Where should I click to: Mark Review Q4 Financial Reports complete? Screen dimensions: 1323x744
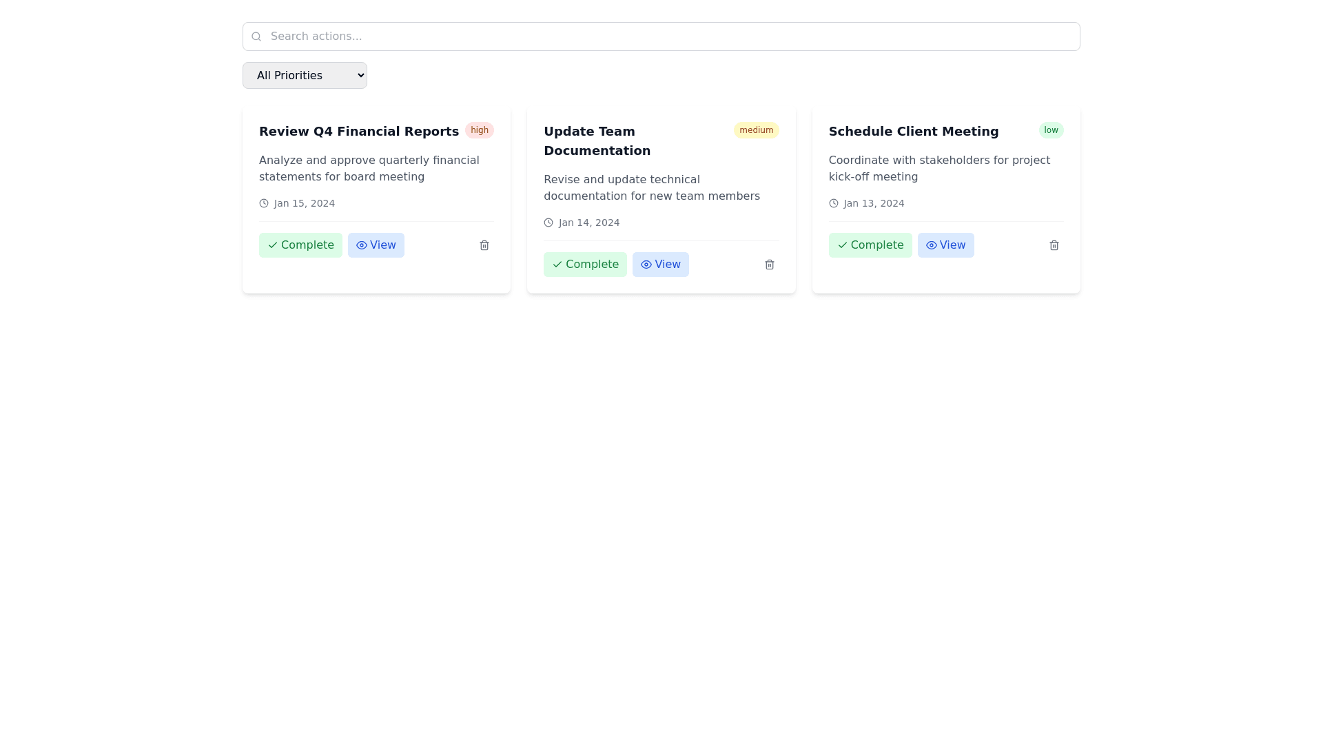coord(300,245)
